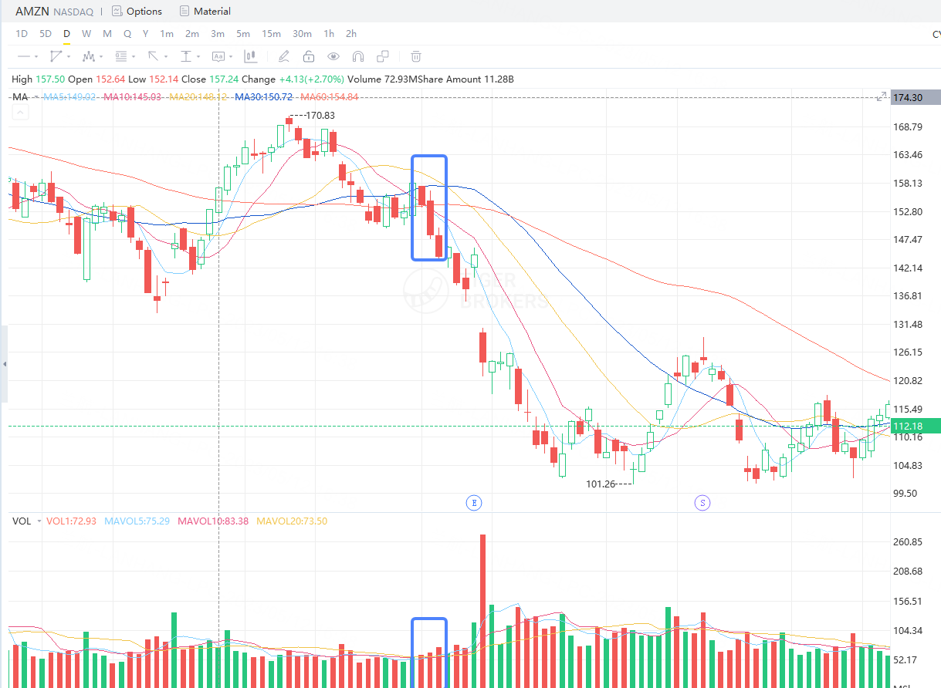Open the candlestick chart type icon
The width and height of the screenshot is (941, 688).
(250, 56)
